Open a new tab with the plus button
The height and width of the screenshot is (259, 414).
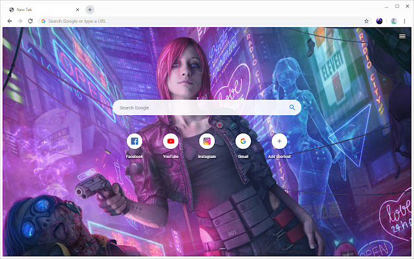pyautogui.click(x=90, y=10)
